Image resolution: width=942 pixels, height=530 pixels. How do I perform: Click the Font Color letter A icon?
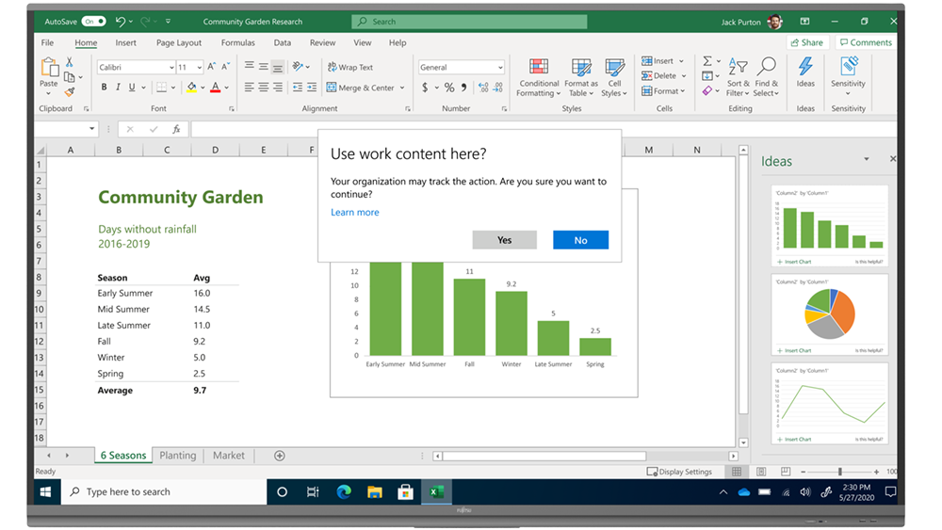pos(215,88)
